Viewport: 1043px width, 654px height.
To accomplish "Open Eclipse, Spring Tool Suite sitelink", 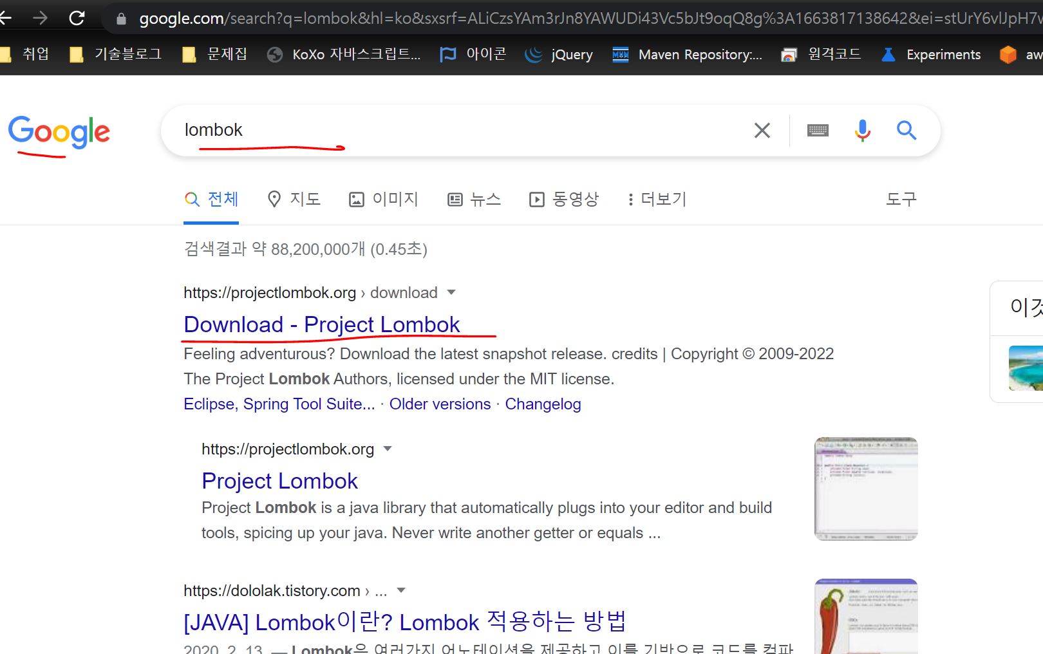I will 279,404.
